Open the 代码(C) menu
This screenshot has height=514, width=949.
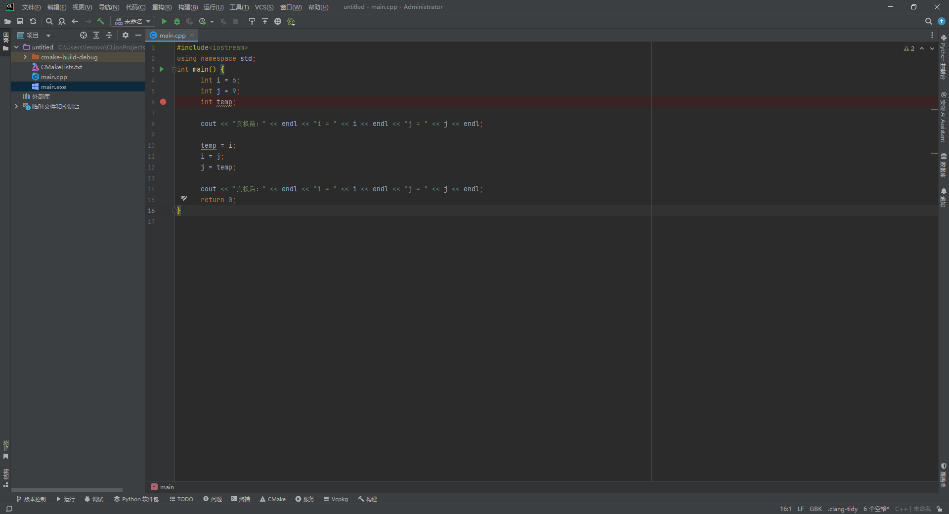(x=135, y=7)
